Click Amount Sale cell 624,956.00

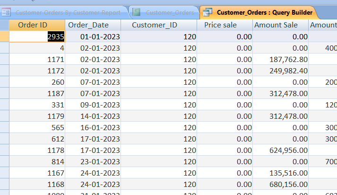(280, 151)
